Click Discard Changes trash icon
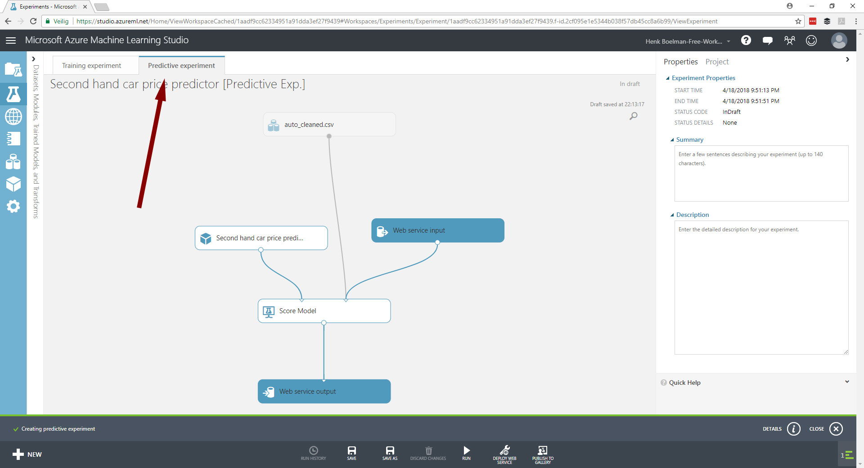864x468 pixels. coord(428,453)
